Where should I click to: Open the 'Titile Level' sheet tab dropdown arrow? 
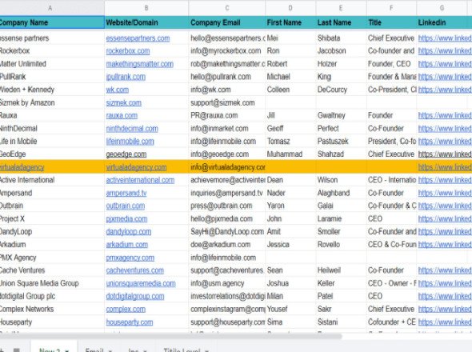[x=207, y=350]
